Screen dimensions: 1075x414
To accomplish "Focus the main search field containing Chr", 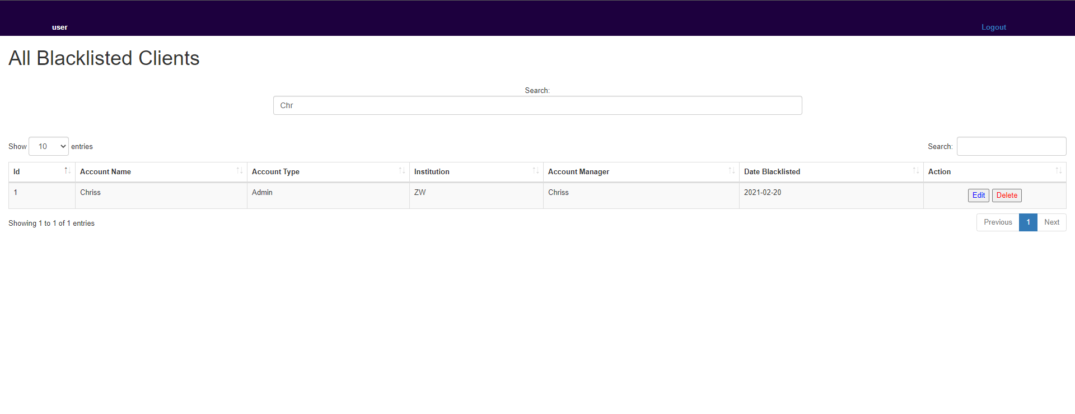I will (537, 105).
